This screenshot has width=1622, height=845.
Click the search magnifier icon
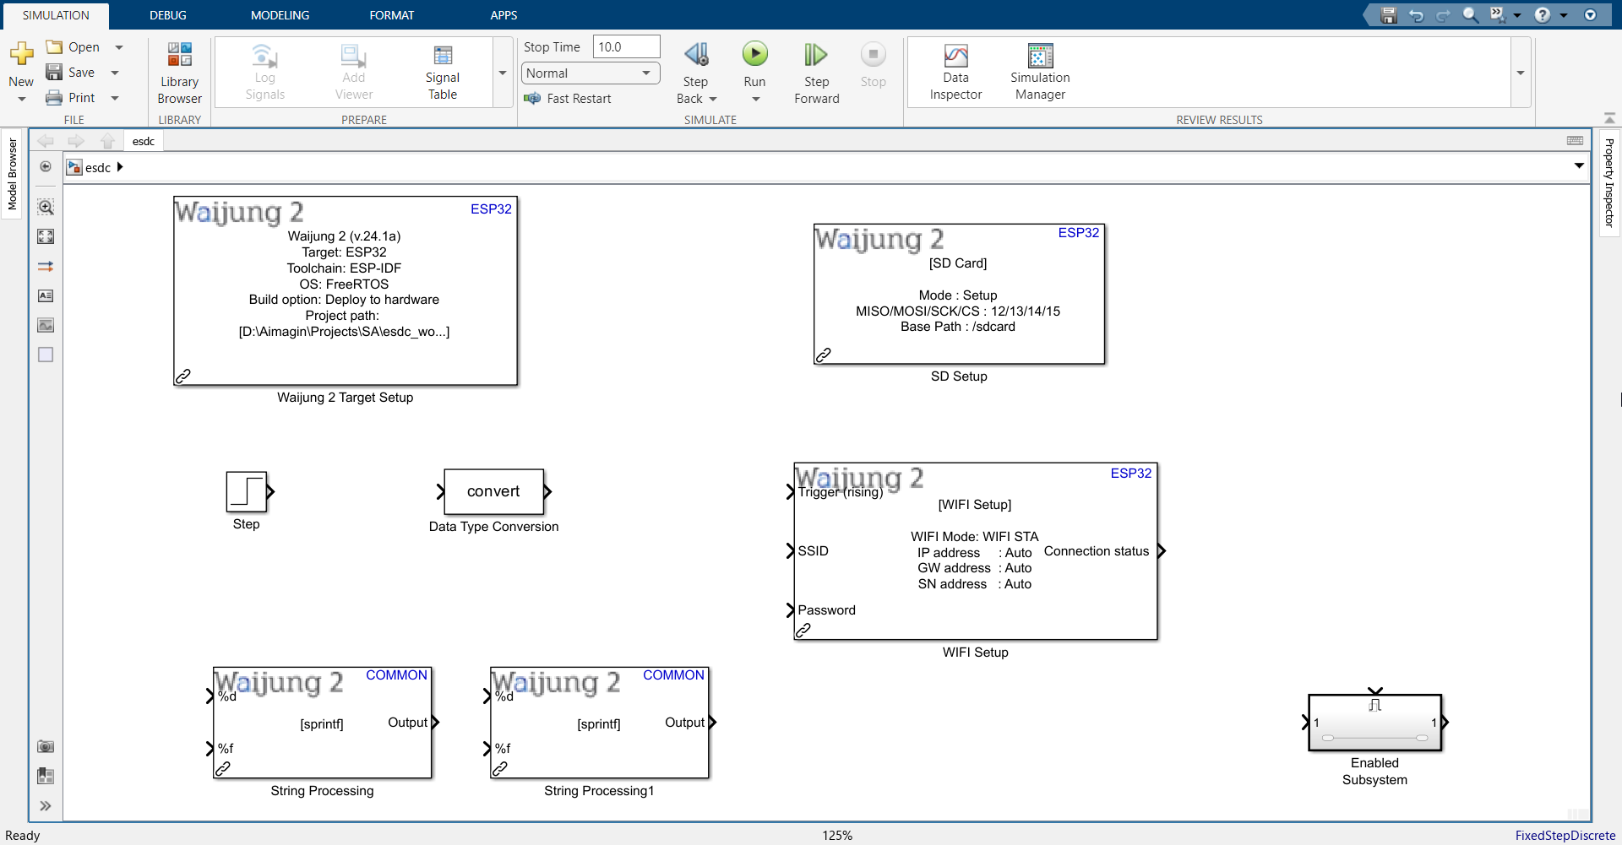click(1470, 15)
